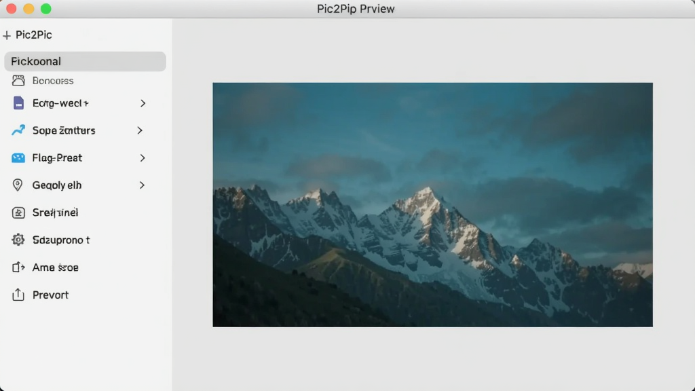
Task: Expand the Flag-Preat row chevron
Action: pos(143,157)
